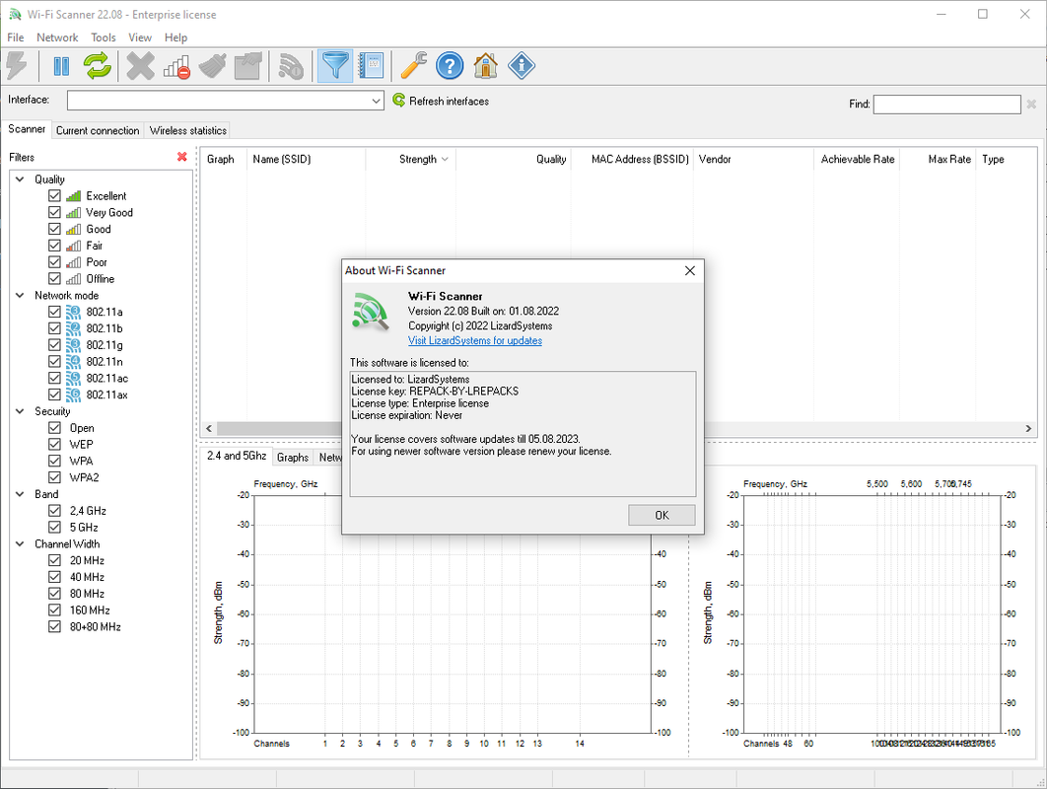Image resolution: width=1047 pixels, height=789 pixels.
Task: Switch to the Graphs tab
Action: tap(293, 457)
